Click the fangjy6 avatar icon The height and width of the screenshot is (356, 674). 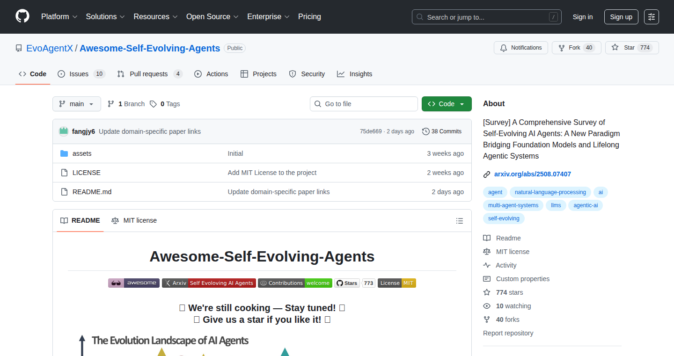(x=64, y=131)
